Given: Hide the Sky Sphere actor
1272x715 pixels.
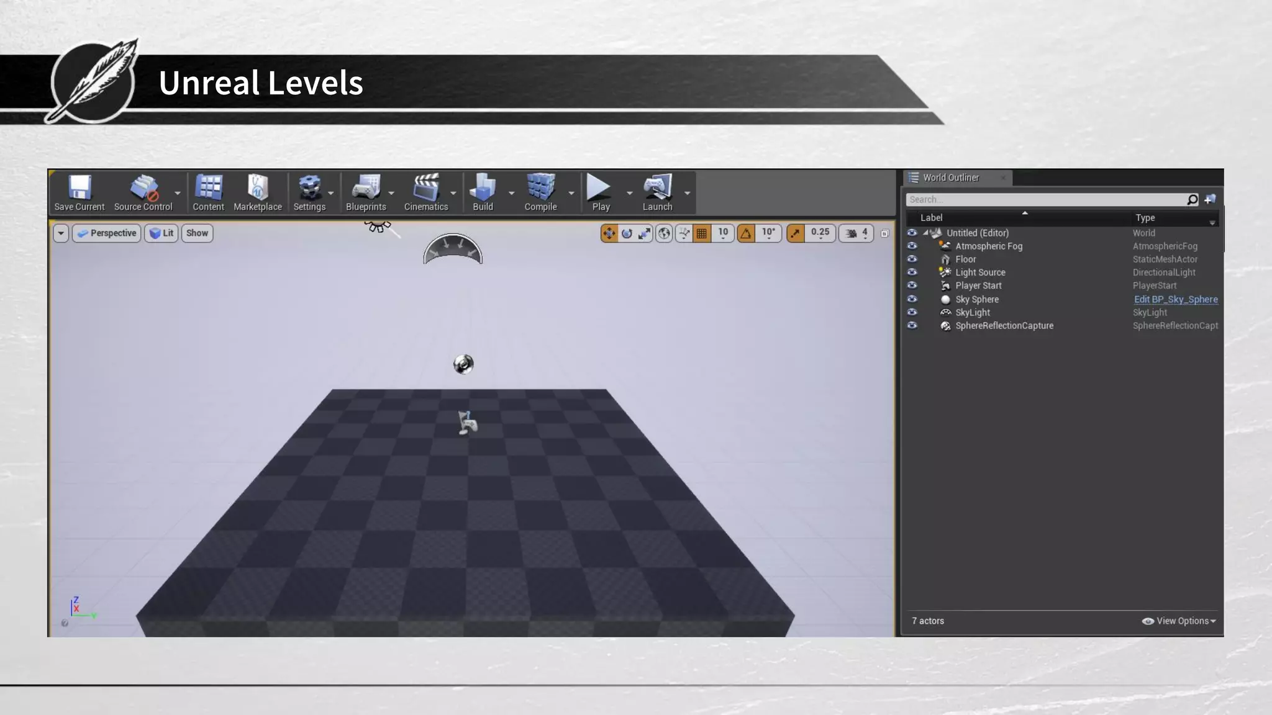Looking at the screenshot, I should (912, 299).
